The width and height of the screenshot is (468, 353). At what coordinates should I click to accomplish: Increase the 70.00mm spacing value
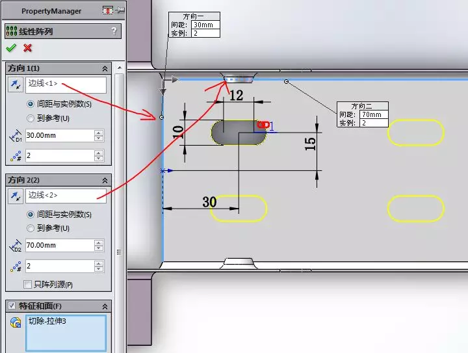(99, 242)
